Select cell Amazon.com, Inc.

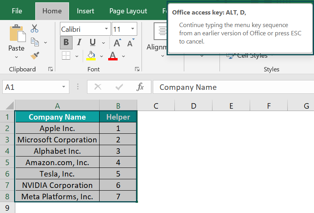pyautogui.click(x=57, y=162)
